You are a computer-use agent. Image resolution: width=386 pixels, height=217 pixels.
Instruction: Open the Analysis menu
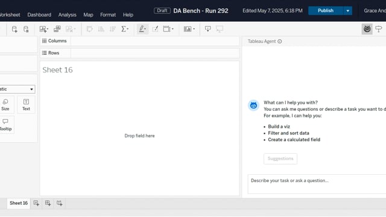pyautogui.click(x=67, y=14)
